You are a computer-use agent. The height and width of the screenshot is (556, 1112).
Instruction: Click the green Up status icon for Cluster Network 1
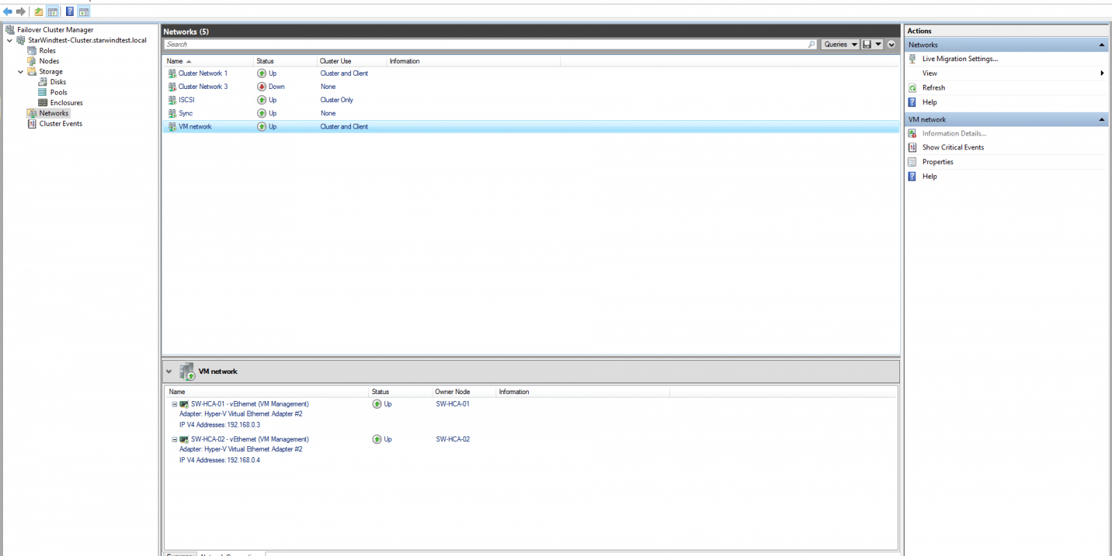pyautogui.click(x=262, y=74)
